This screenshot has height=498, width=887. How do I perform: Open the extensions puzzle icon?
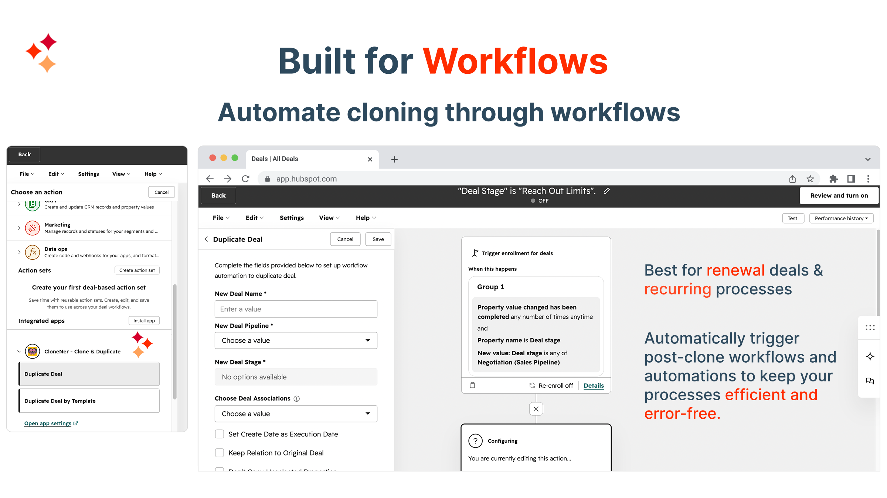pos(833,179)
